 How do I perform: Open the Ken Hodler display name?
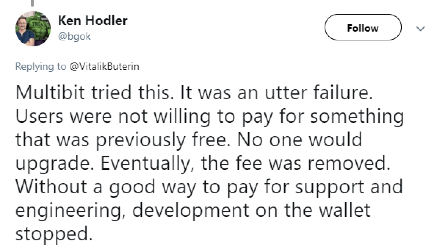tap(93, 20)
